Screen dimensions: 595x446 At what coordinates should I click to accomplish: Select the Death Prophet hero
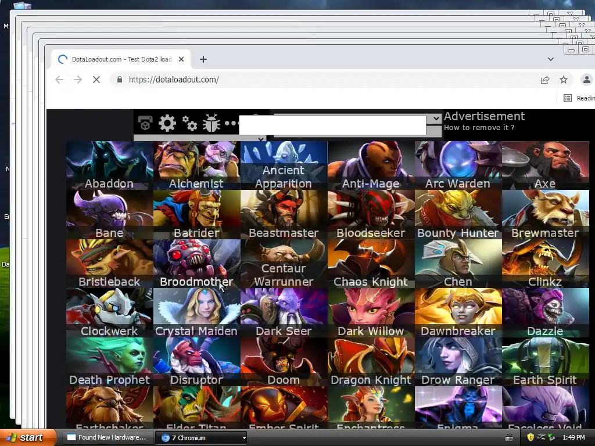(x=109, y=361)
